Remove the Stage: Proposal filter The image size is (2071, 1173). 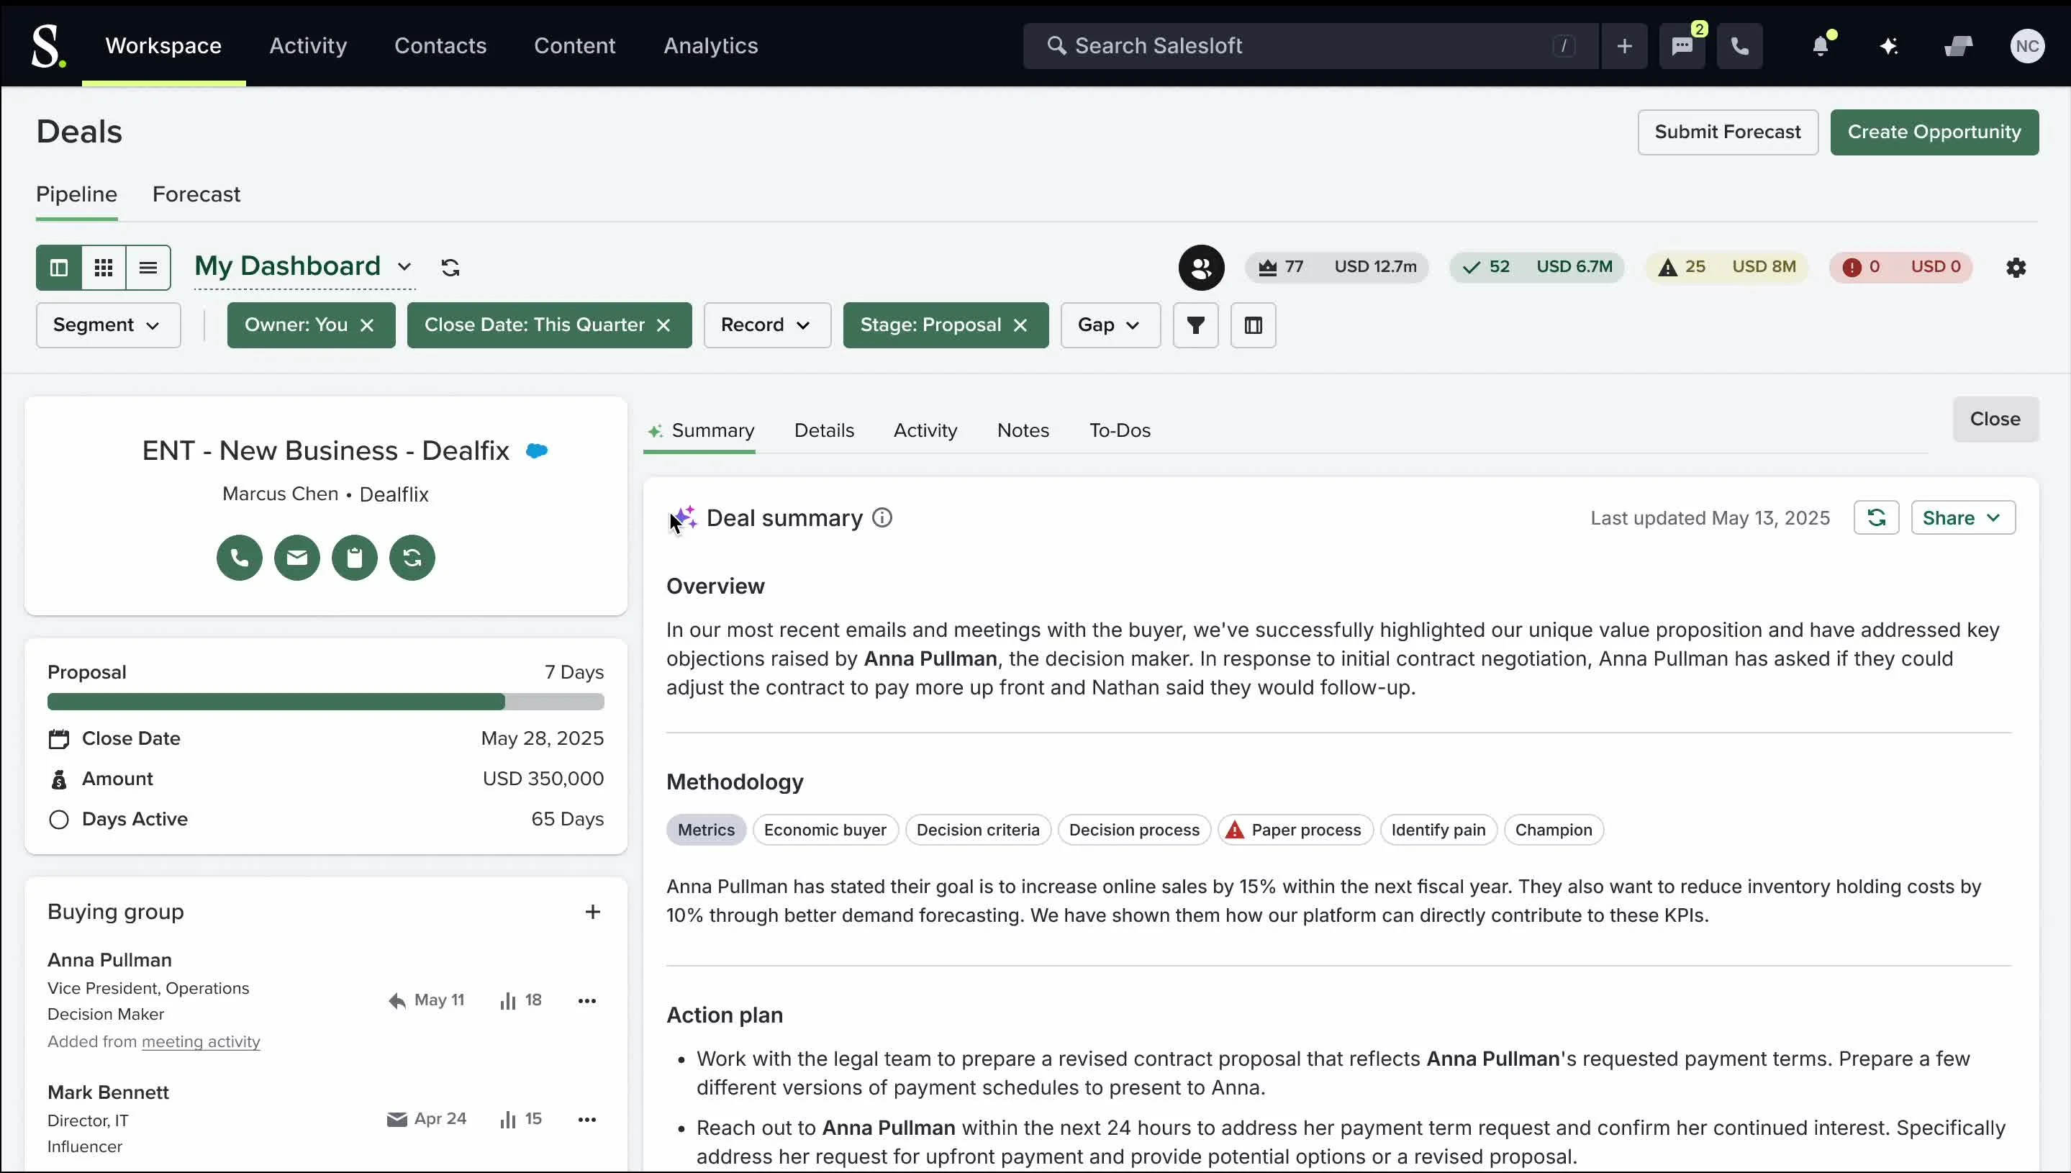tap(1020, 325)
